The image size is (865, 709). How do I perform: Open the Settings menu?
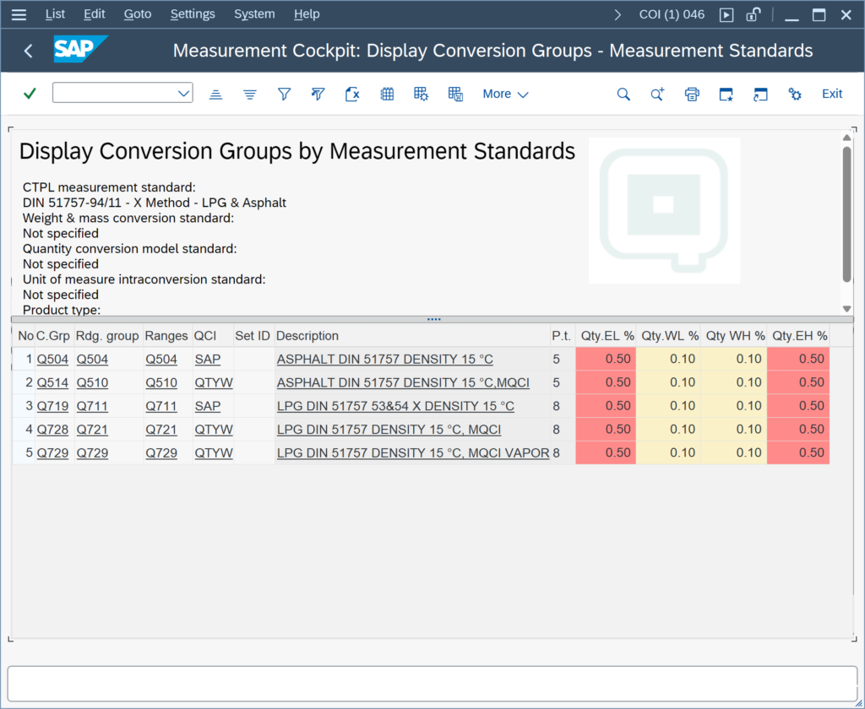(x=193, y=14)
